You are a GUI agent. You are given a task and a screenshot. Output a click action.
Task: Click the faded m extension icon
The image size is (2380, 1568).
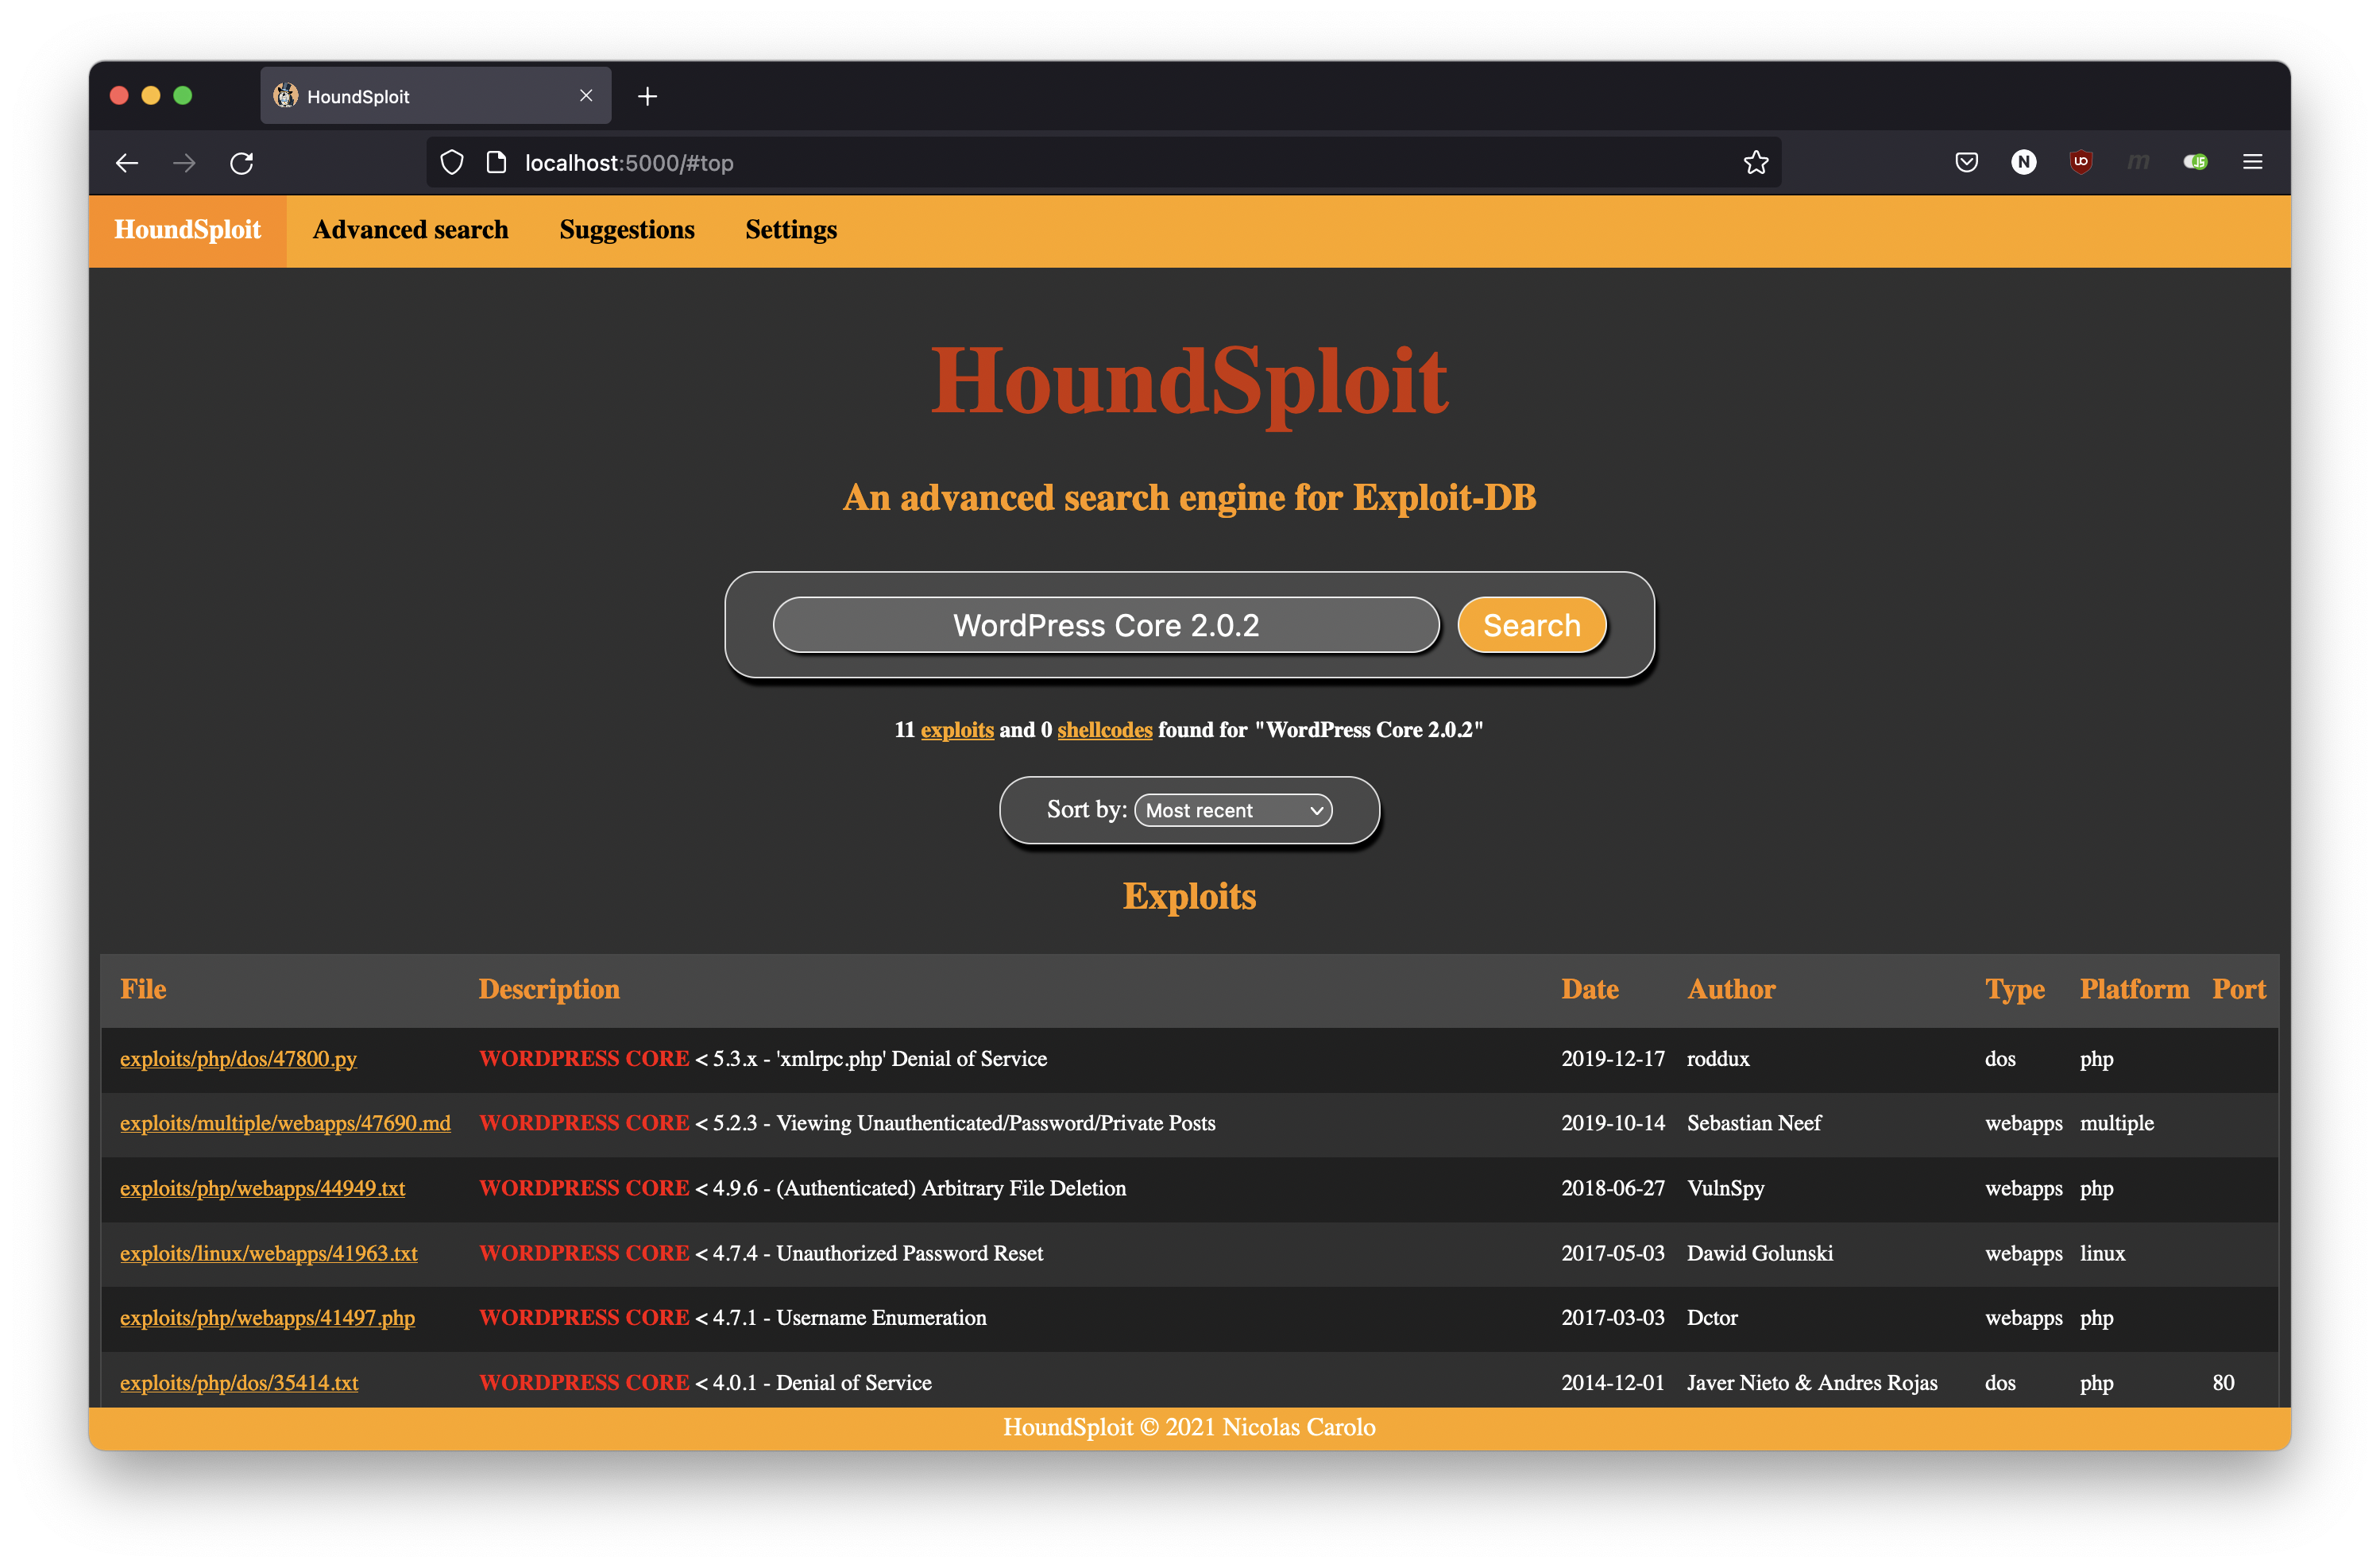click(x=2138, y=162)
